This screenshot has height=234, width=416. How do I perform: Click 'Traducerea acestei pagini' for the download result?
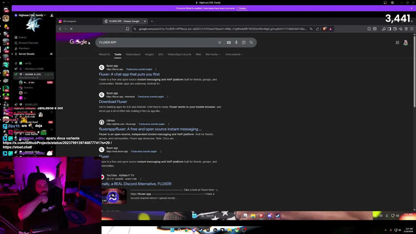point(151,97)
